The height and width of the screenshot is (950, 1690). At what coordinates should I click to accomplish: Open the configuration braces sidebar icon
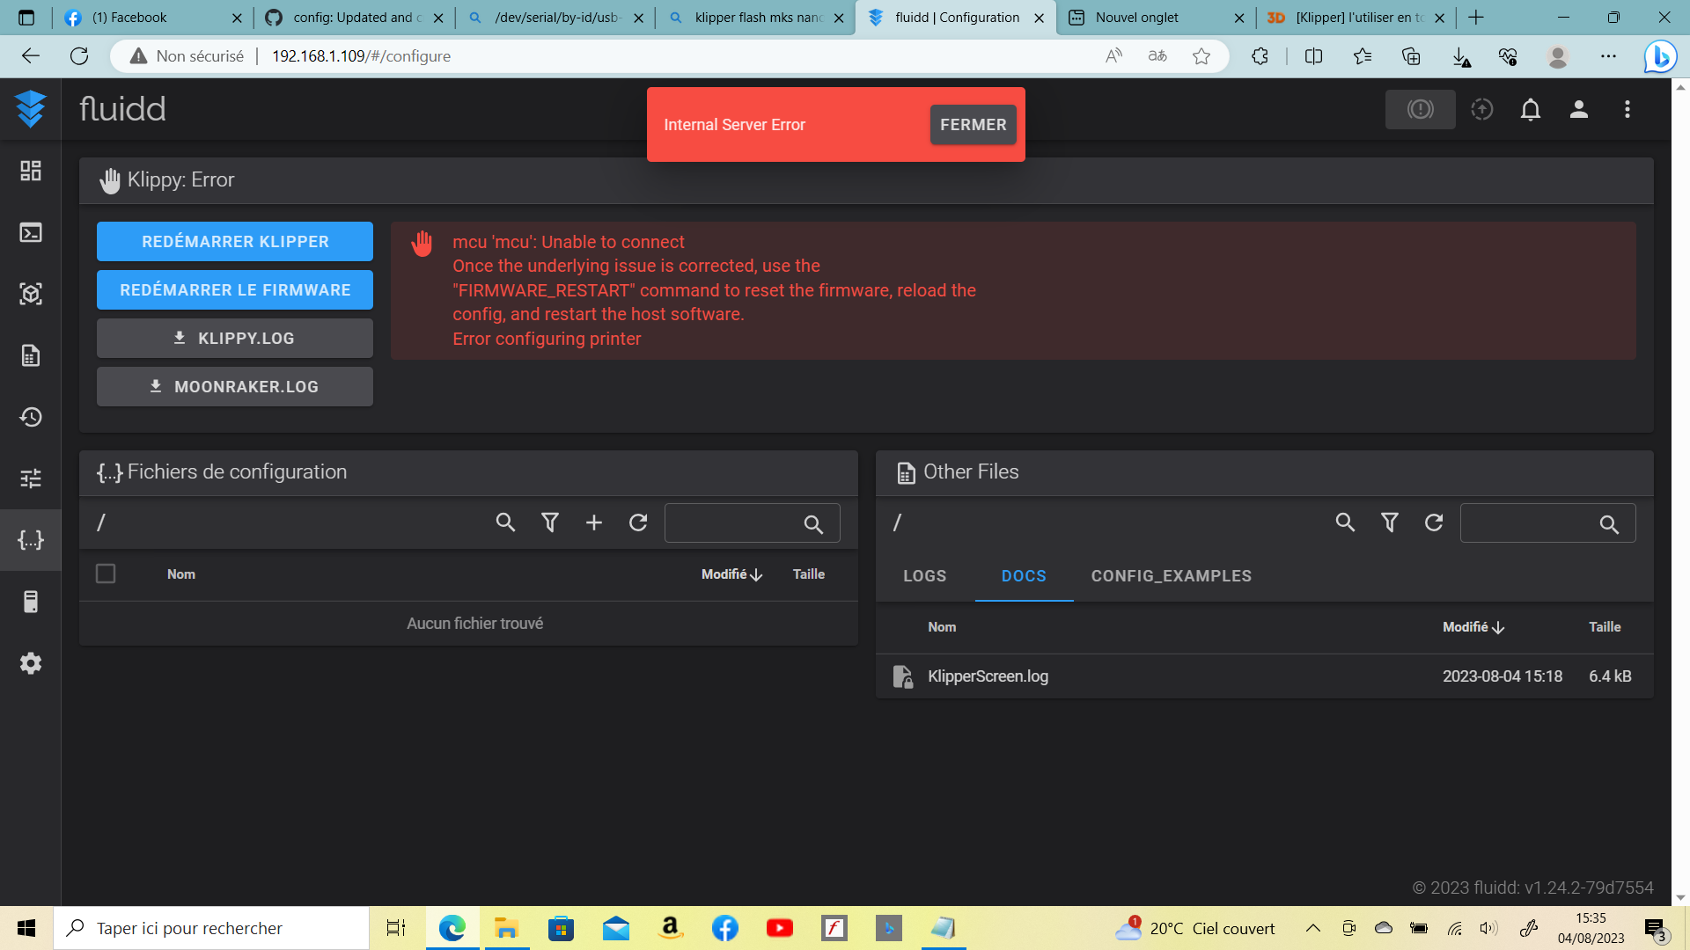click(x=31, y=540)
